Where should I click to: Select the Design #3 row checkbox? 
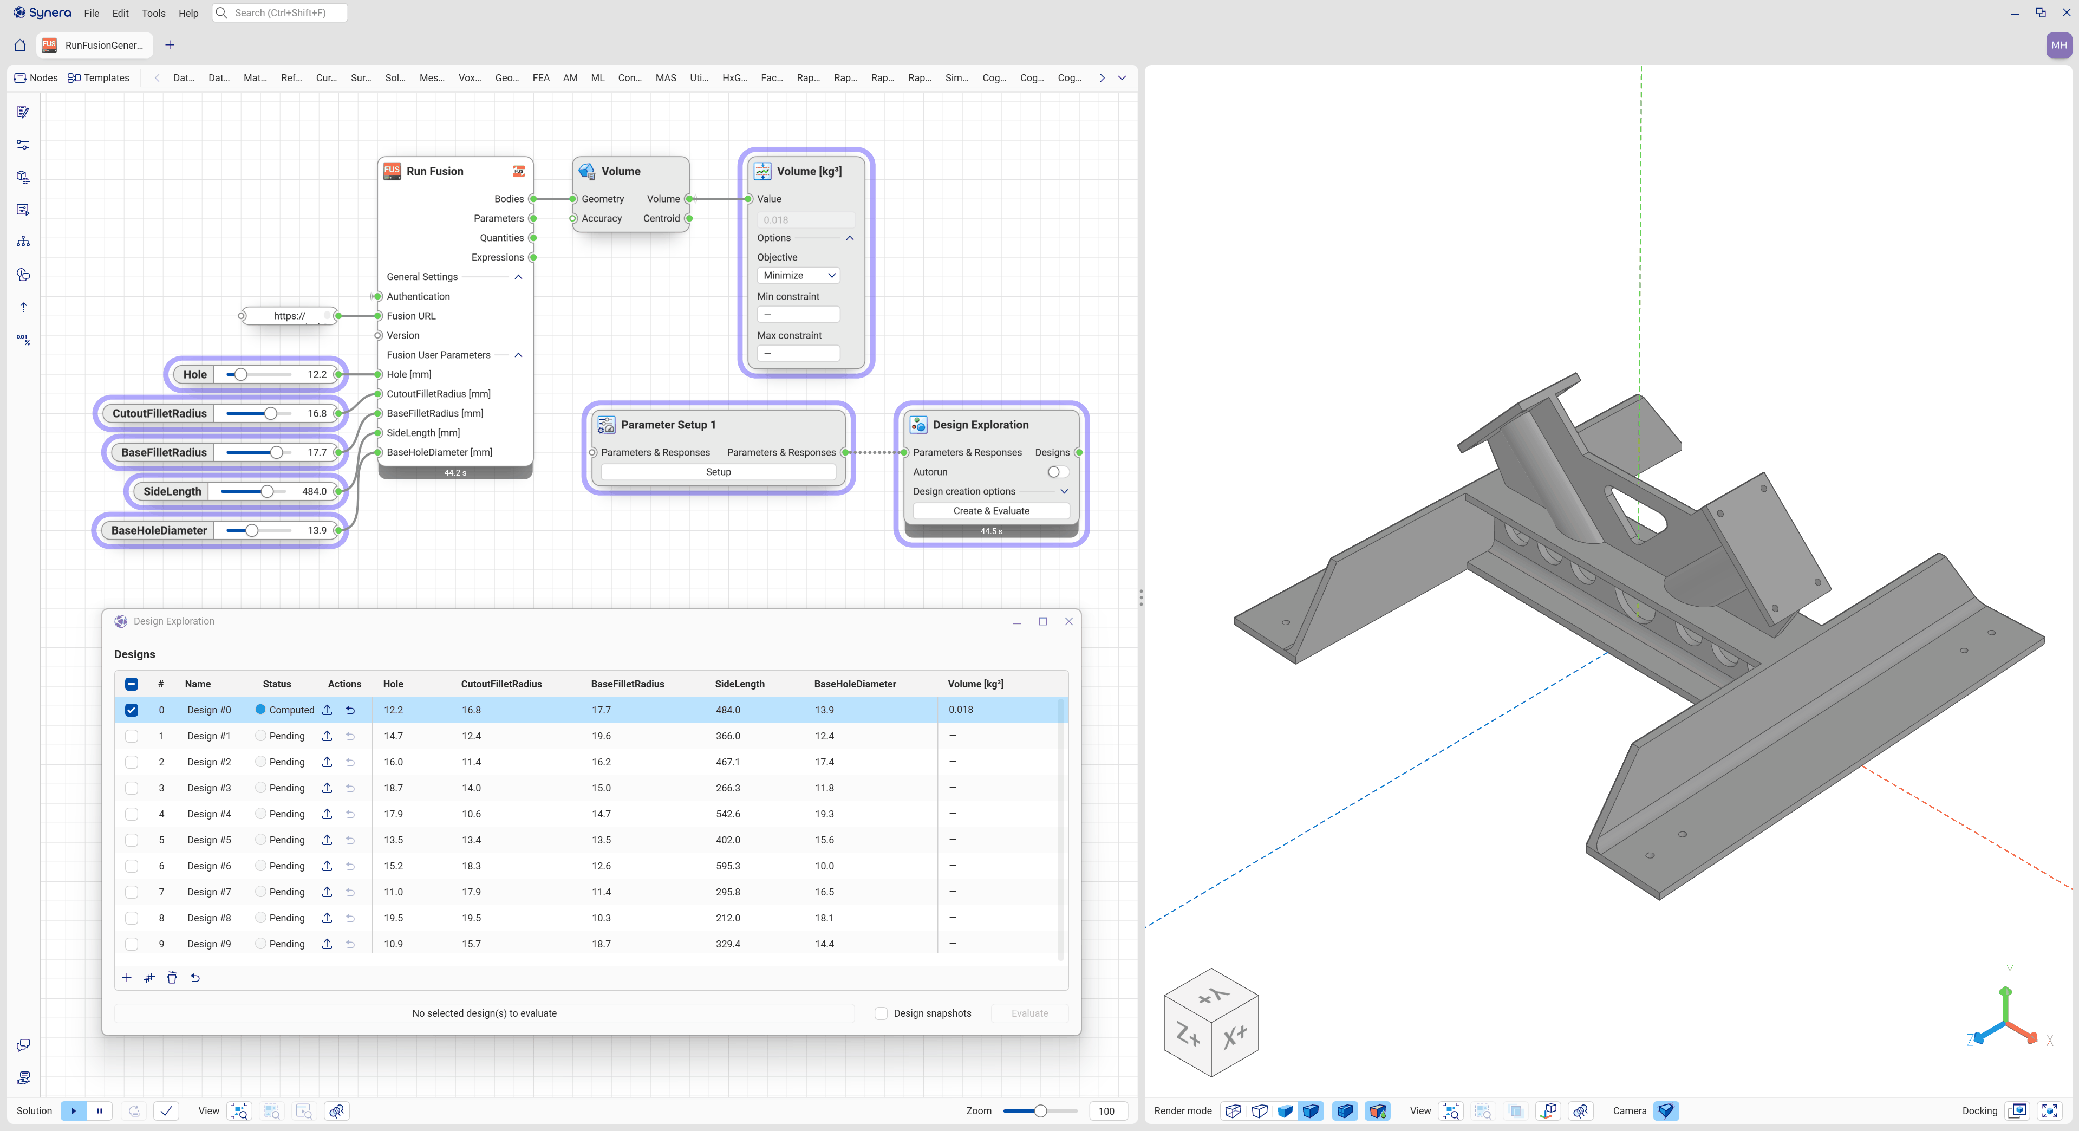tap(132, 788)
